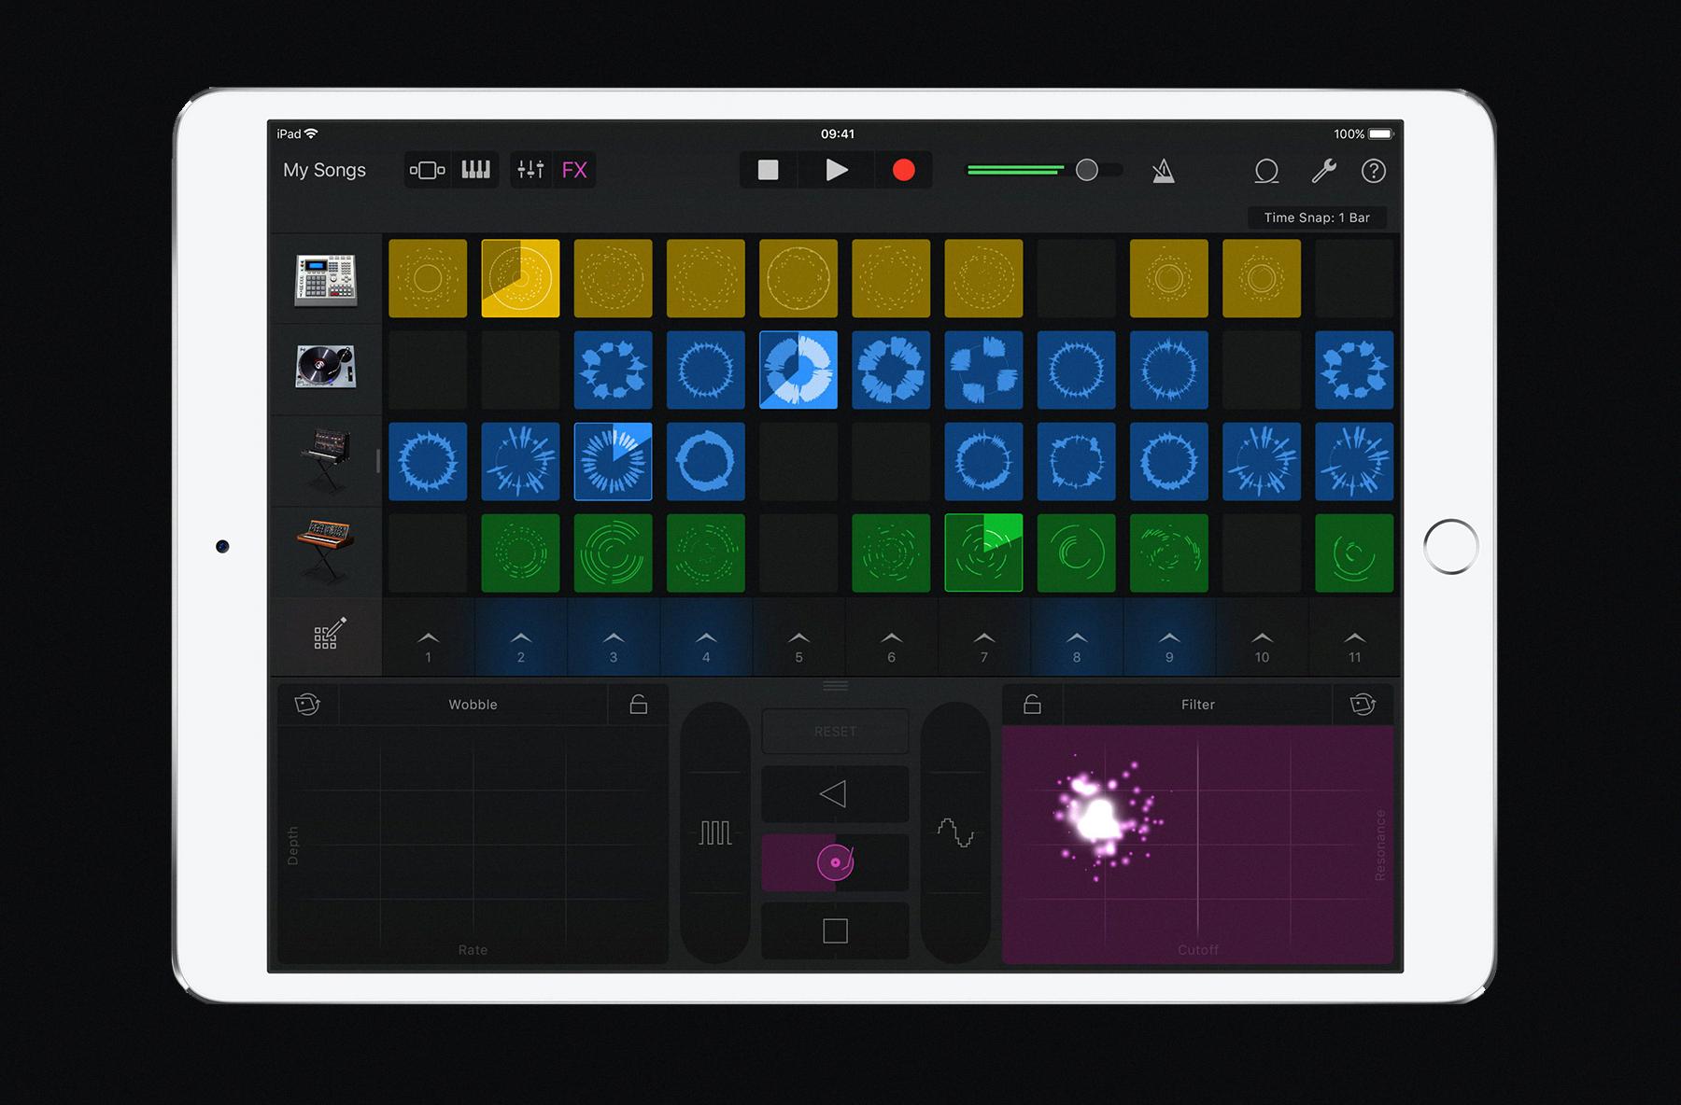Switch to the instrument keyboard view
This screenshot has width=1681, height=1105.
475,170
